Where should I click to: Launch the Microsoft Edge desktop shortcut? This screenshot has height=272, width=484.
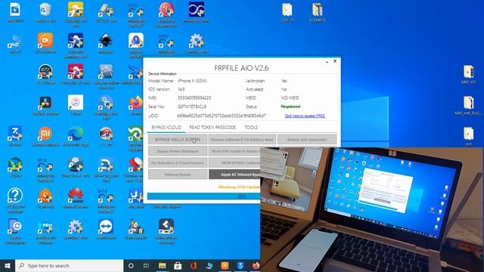point(76,136)
